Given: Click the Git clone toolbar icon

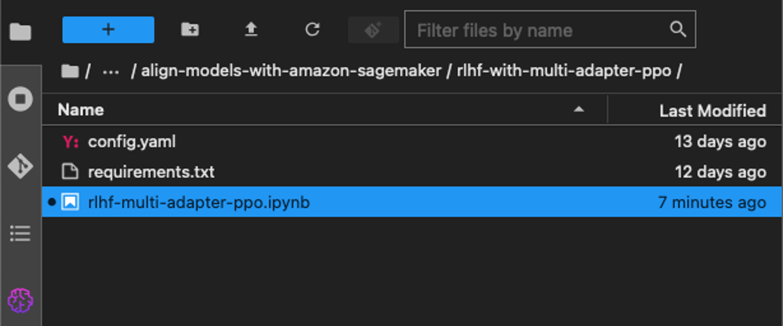Looking at the screenshot, I should 373,30.
